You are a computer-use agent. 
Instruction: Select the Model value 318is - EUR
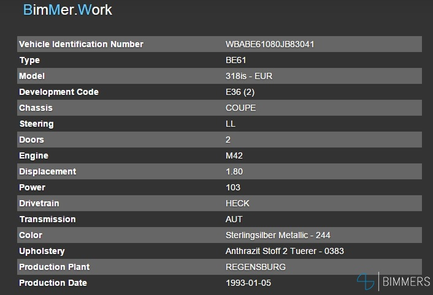249,76
